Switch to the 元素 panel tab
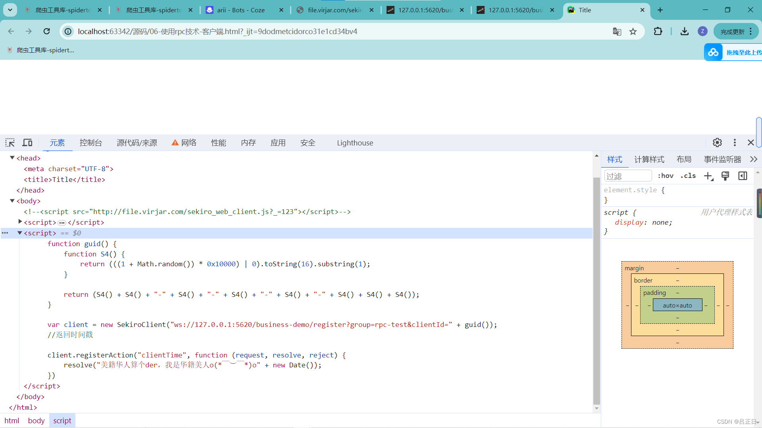The height and width of the screenshot is (428, 762). (x=57, y=143)
